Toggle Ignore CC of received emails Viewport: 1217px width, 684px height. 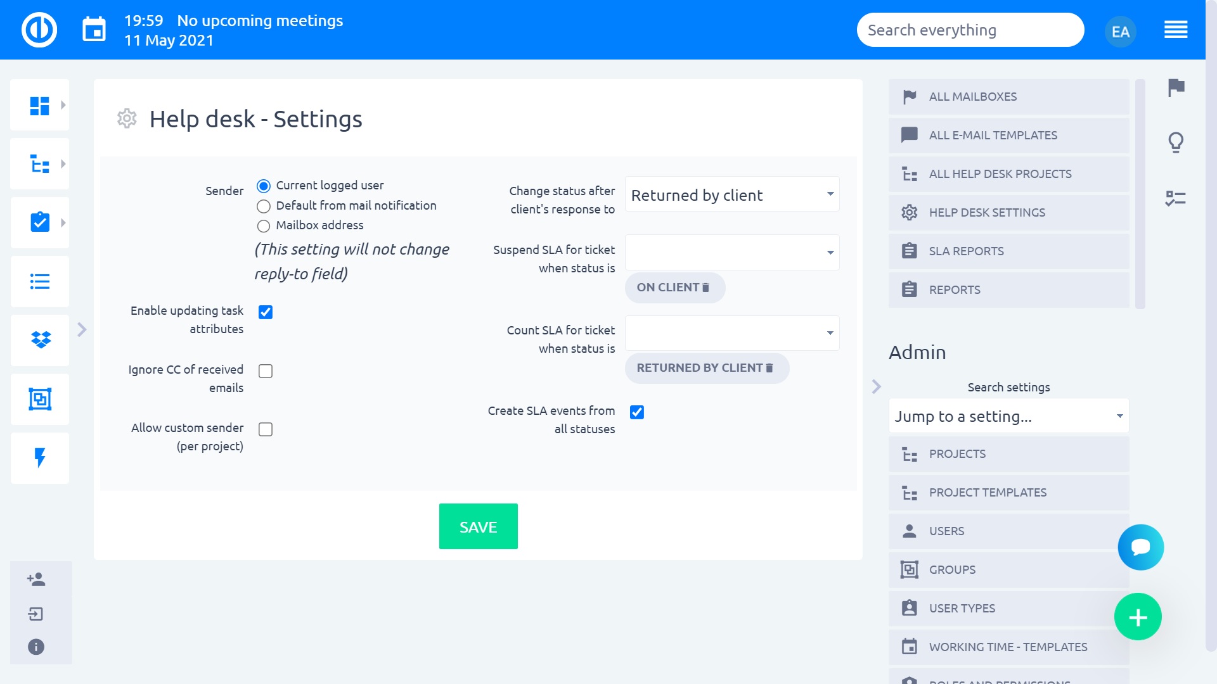tap(266, 371)
